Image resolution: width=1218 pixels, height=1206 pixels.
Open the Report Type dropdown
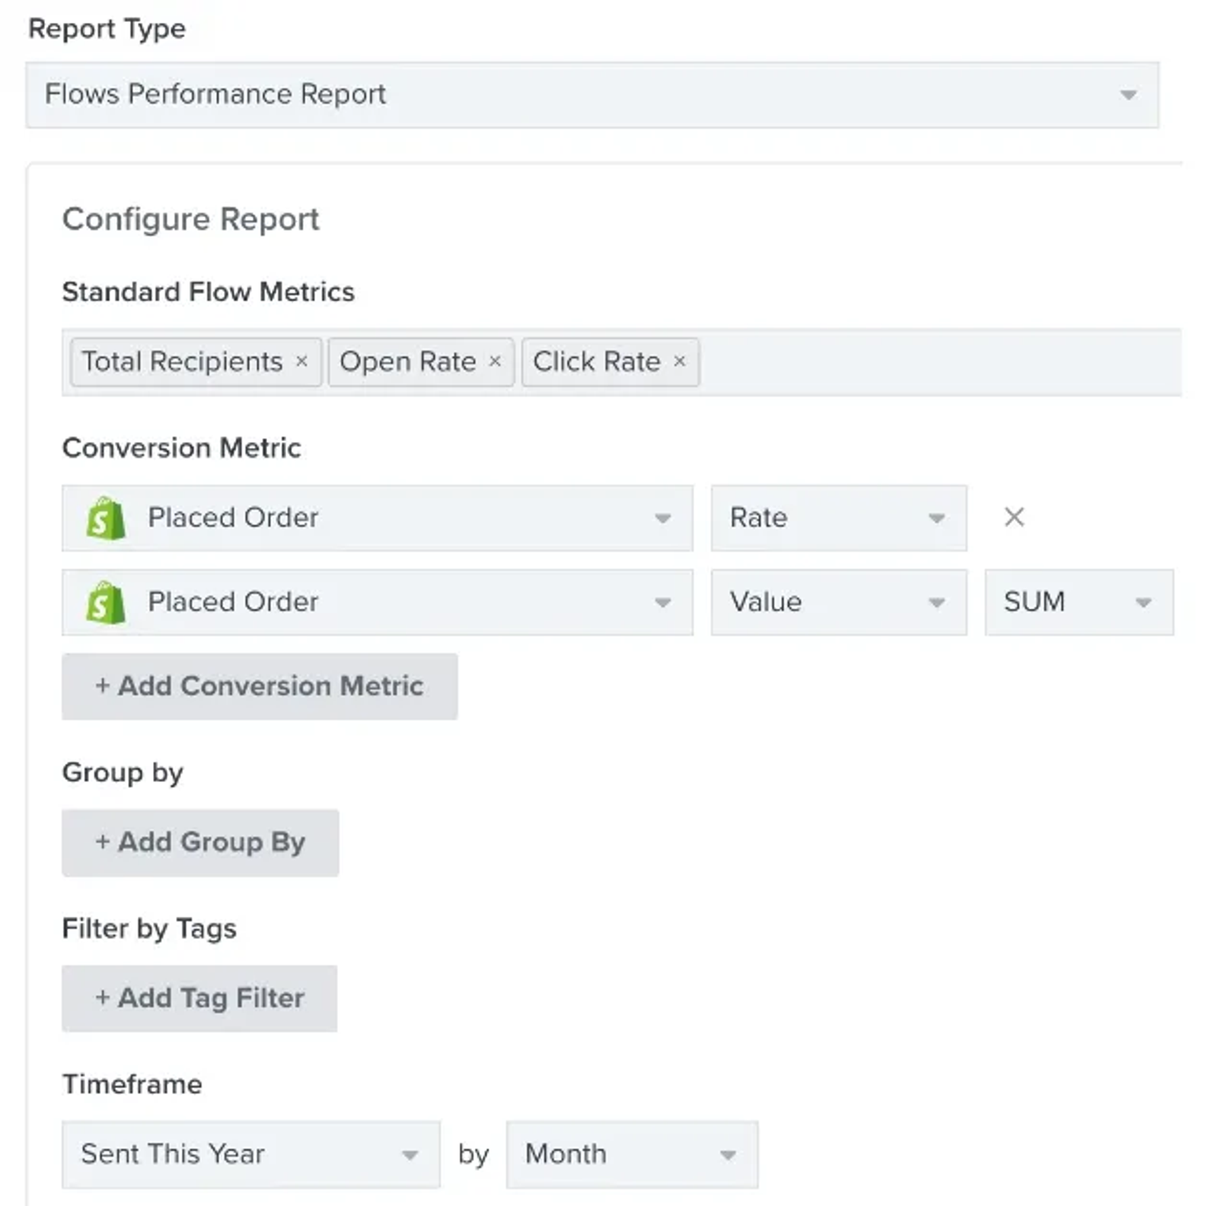[x=592, y=95]
